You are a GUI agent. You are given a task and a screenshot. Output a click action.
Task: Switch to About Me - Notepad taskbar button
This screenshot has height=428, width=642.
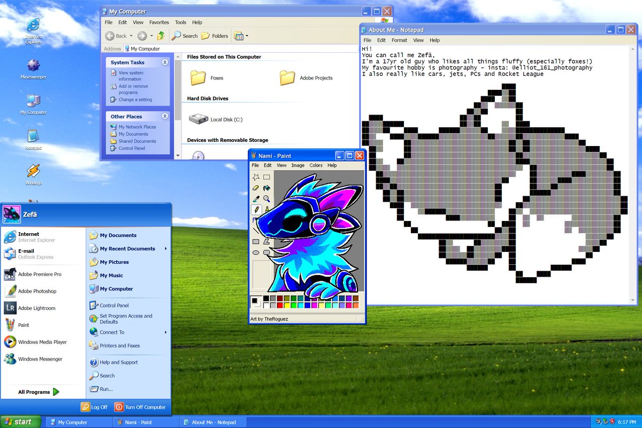(213, 422)
